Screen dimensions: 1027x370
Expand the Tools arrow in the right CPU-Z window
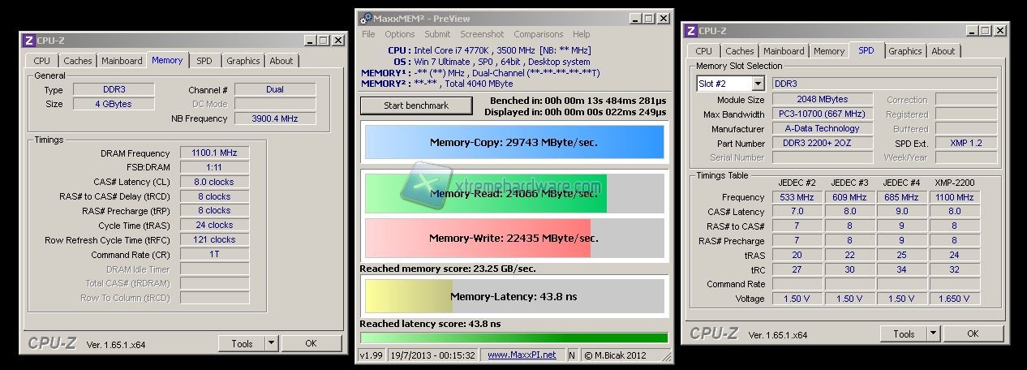(932, 333)
